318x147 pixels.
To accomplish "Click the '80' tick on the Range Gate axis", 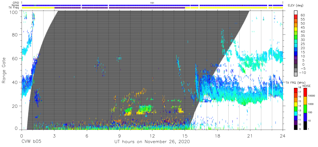I will (15, 35).
